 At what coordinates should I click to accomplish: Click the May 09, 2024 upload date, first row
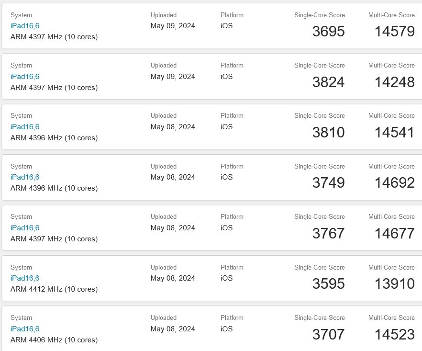tap(172, 26)
